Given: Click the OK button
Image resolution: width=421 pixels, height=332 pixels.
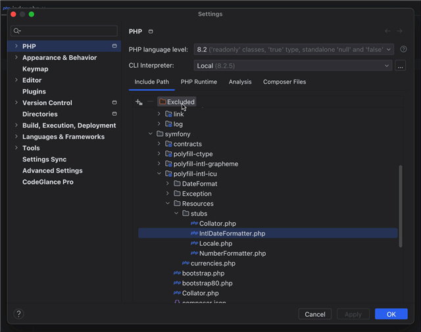Looking at the screenshot, I should pyautogui.click(x=391, y=314).
